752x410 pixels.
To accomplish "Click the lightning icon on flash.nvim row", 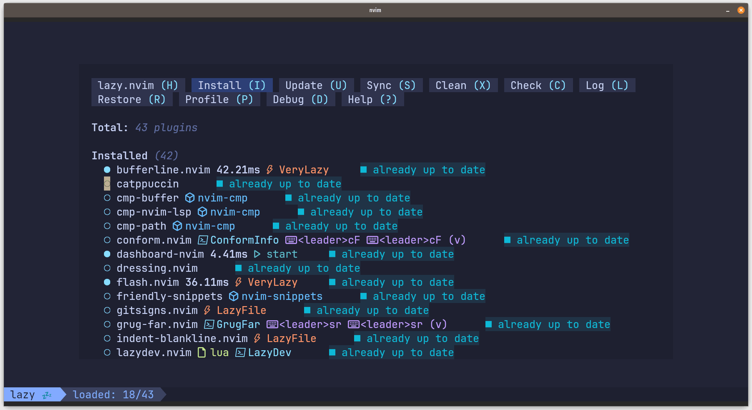I will coord(238,282).
